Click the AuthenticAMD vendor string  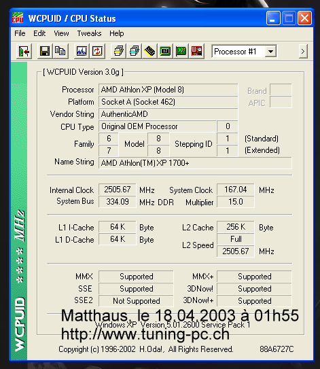click(168, 114)
